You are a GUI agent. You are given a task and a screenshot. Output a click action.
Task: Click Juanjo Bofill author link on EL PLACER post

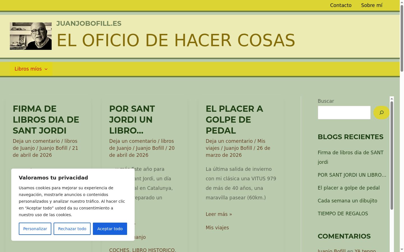238,148
